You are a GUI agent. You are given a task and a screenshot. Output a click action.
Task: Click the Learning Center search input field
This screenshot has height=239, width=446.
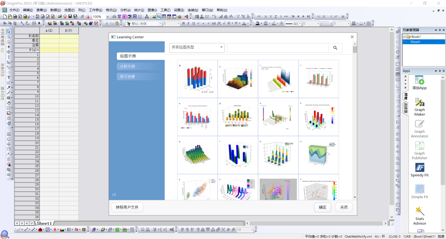[278, 48]
